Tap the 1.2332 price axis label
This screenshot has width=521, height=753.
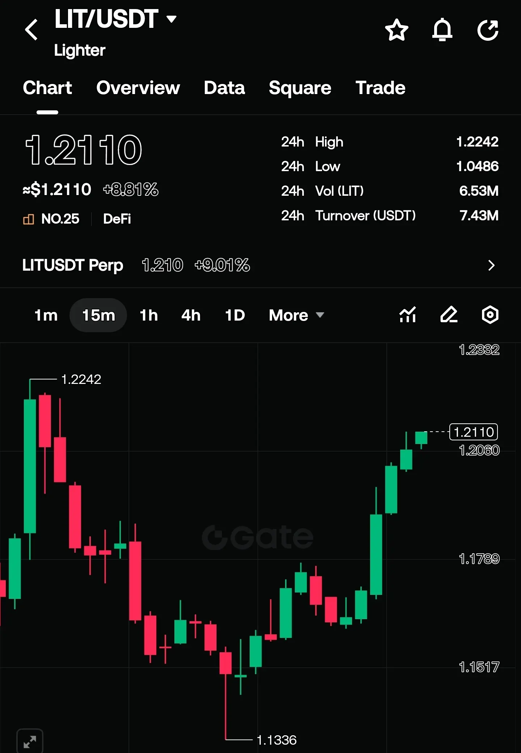[x=479, y=350]
